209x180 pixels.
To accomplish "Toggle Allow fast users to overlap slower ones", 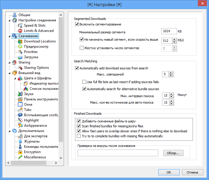I will [79, 131].
